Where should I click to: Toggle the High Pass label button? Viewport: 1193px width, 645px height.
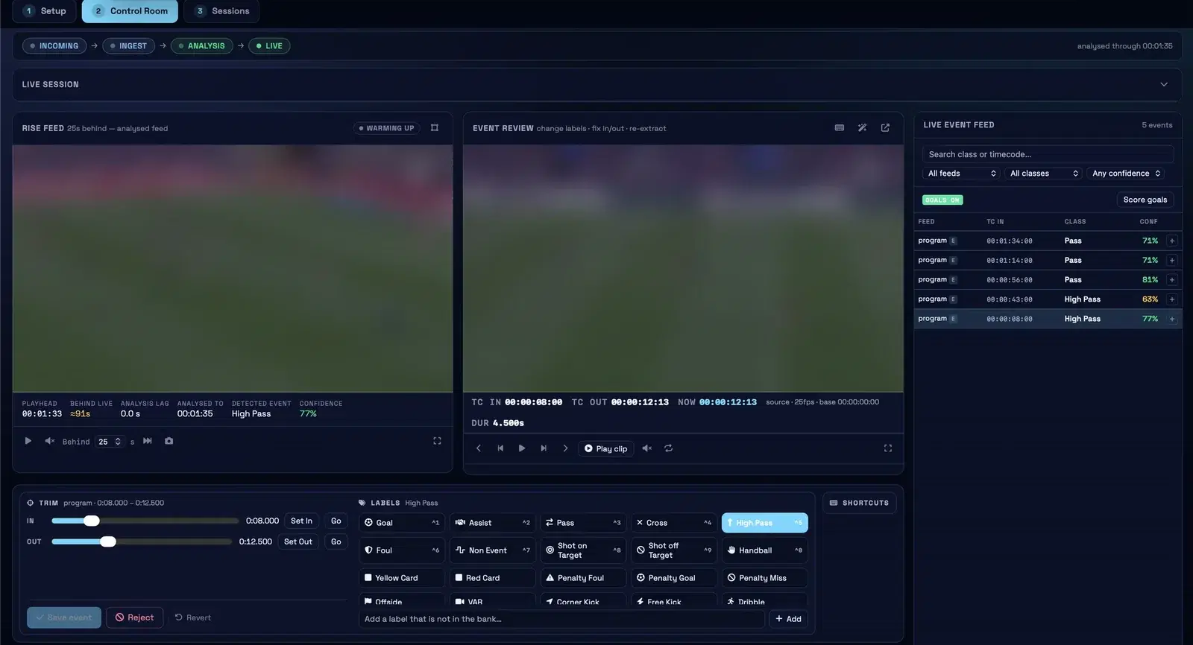(764, 523)
